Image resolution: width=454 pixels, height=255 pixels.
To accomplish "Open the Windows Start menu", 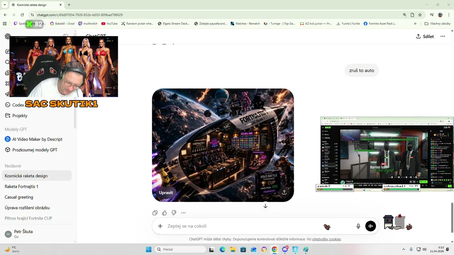I will [149, 249].
